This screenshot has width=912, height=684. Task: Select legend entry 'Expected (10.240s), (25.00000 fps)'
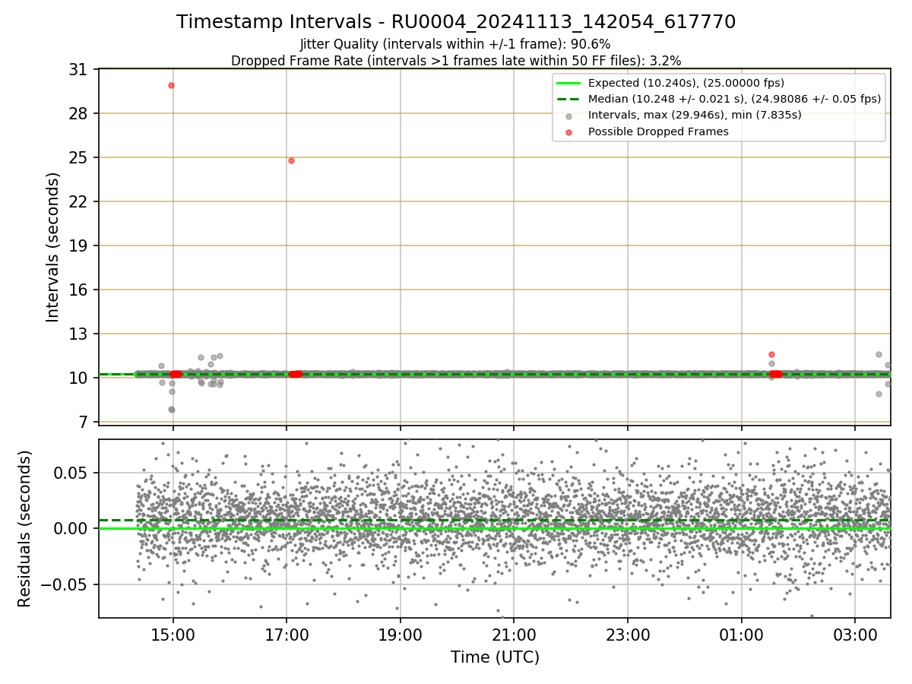686,83
